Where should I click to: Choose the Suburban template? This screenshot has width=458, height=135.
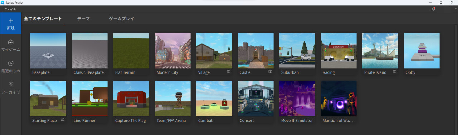[x=297, y=50]
